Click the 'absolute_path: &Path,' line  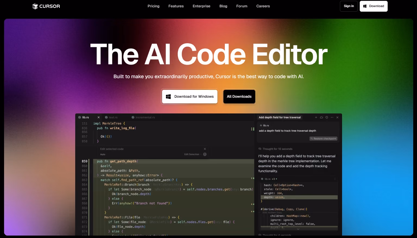120,171
